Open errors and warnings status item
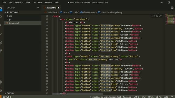The image size is (175, 98). 7,97
